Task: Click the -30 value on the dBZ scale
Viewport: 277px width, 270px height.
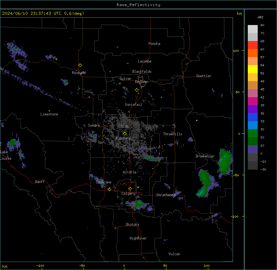Action: [x=263, y=169]
